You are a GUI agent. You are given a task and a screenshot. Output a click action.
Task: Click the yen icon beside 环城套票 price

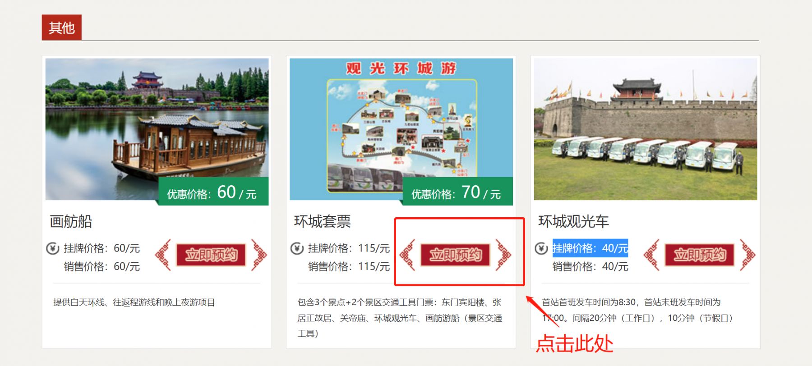point(297,248)
